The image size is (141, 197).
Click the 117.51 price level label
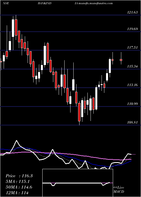point(133,48)
